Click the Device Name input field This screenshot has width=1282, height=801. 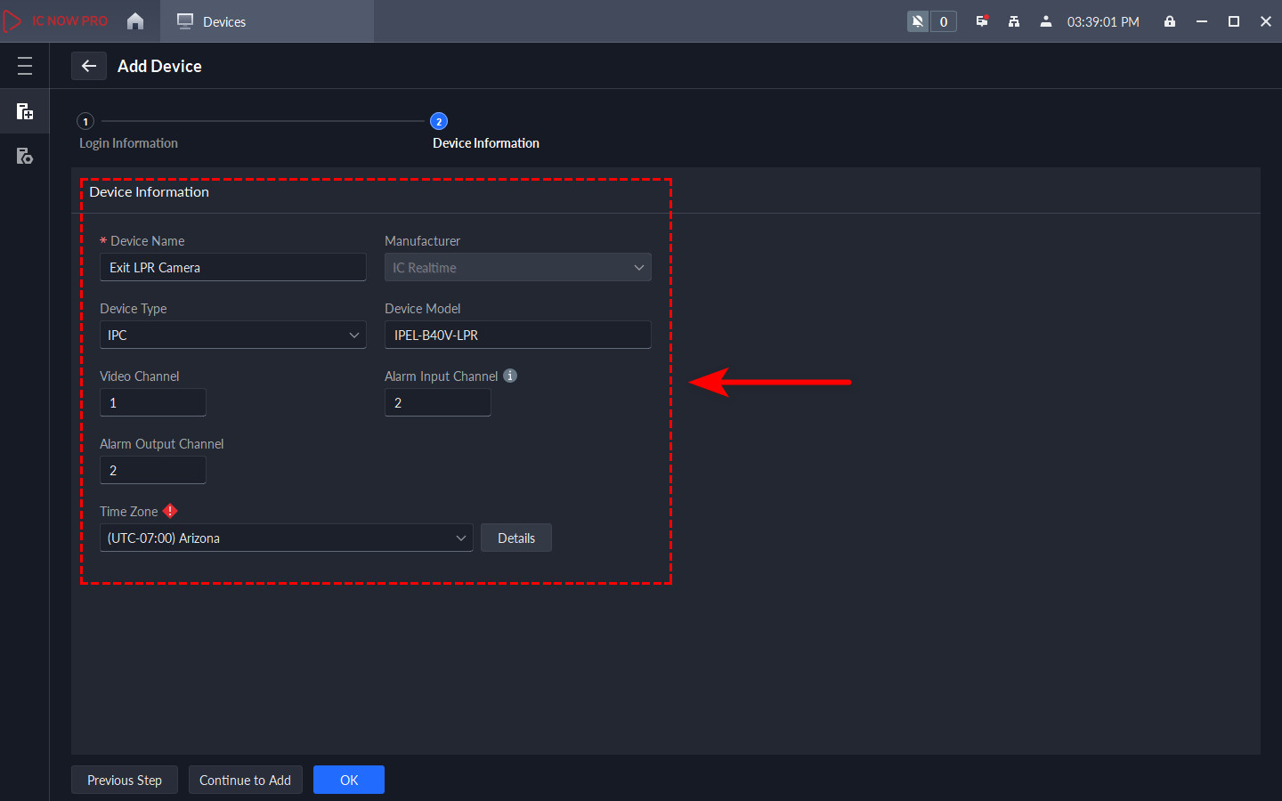click(x=232, y=267)
